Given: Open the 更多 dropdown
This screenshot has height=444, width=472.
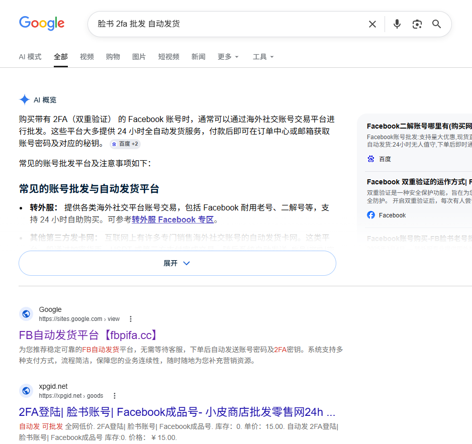Looking at the screenshot, I should pyautogui.click(x=228, y=57).
